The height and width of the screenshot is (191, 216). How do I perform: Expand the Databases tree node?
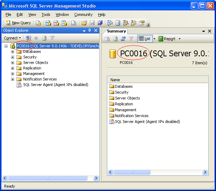pos(12,51)
